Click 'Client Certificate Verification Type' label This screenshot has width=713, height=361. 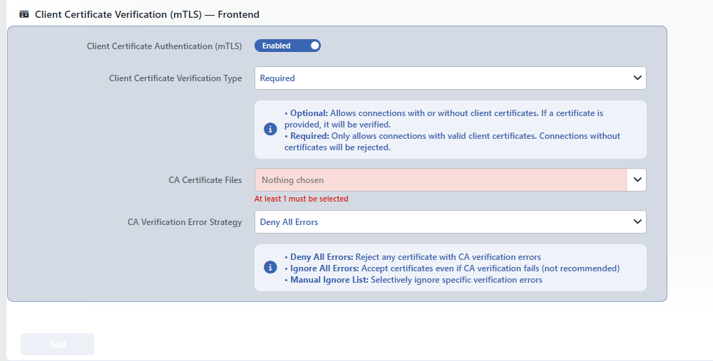[175, 78]
